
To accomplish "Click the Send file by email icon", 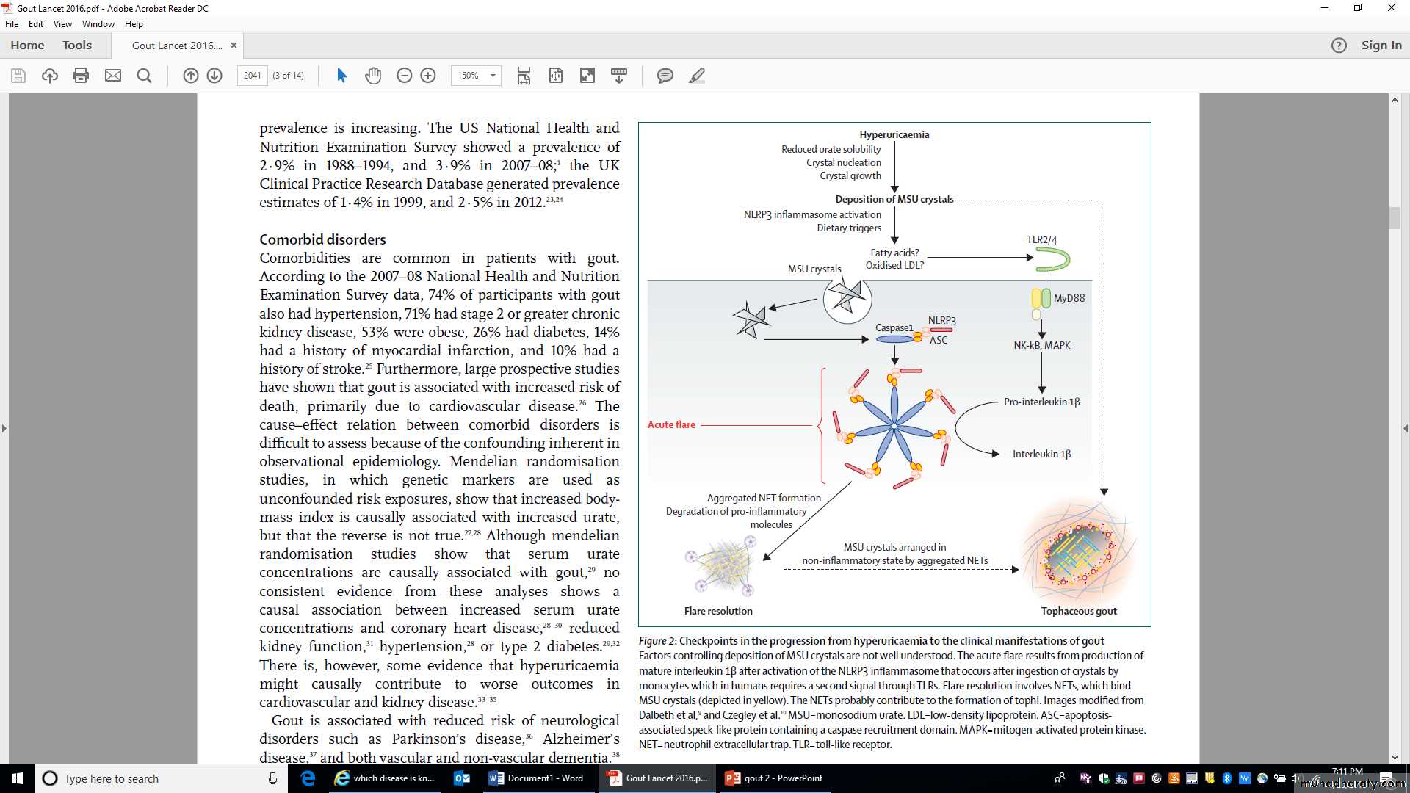I will tap(112, 76).
